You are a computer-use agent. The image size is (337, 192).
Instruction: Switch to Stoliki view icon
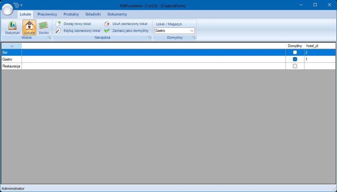point(43,25)
